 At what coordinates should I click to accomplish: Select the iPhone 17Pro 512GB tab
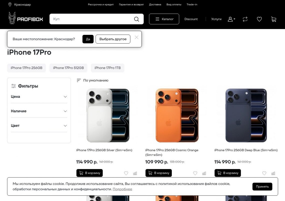click(68, 68)
